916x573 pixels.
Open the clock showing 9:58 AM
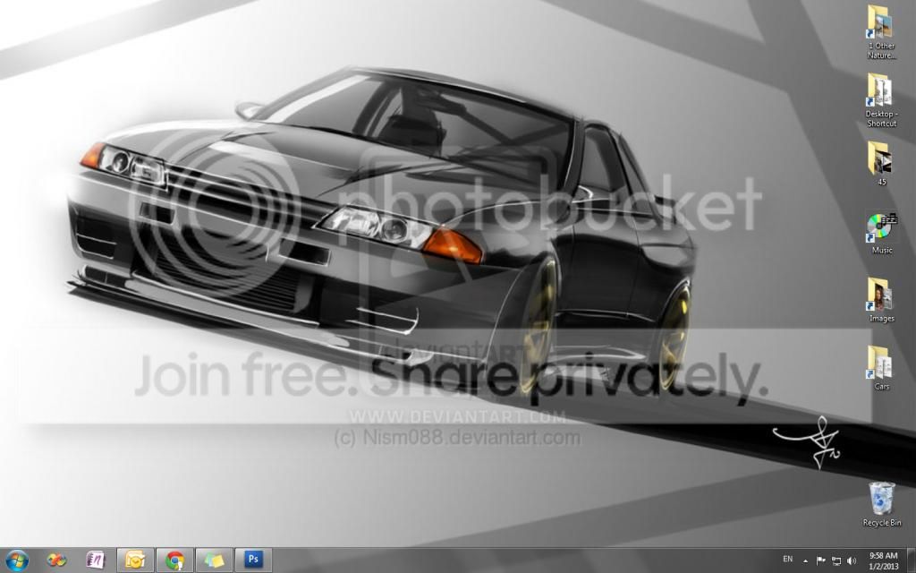883,560
